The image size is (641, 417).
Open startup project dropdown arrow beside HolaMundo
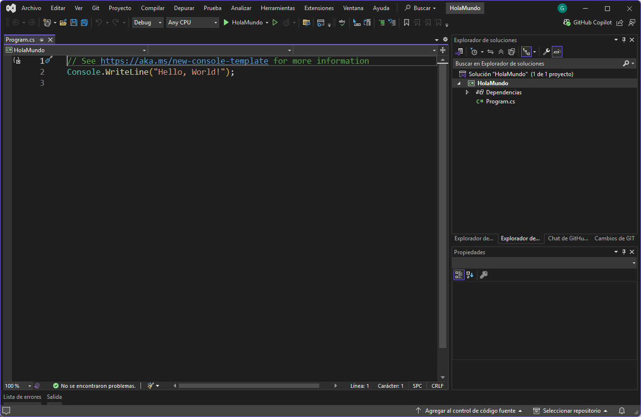pos(267,23)
